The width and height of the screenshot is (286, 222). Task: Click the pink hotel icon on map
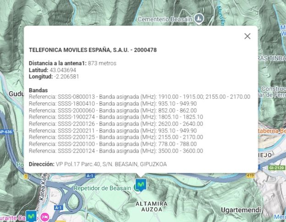point(44,217)
